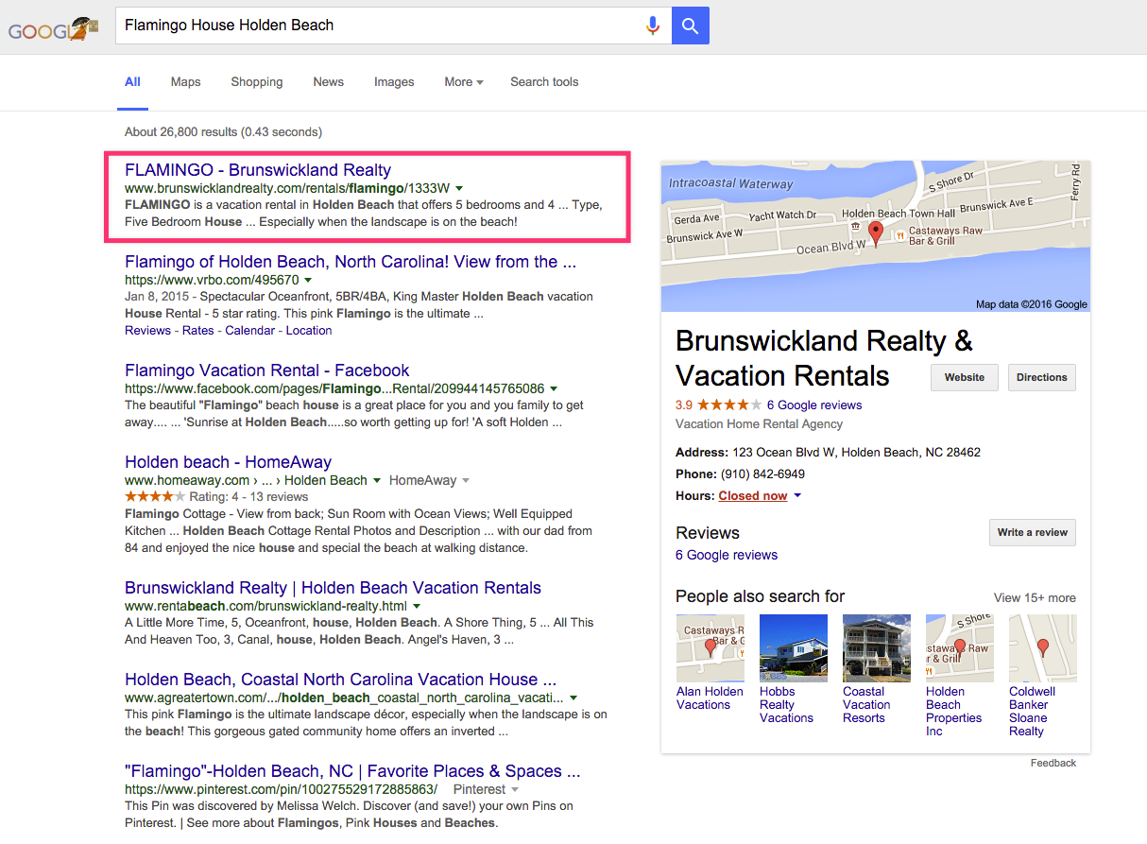Viewport: 1147px width, 844px height.
Task: Expand arrow next to agreatertown.com URL
Action: point(573,698)
